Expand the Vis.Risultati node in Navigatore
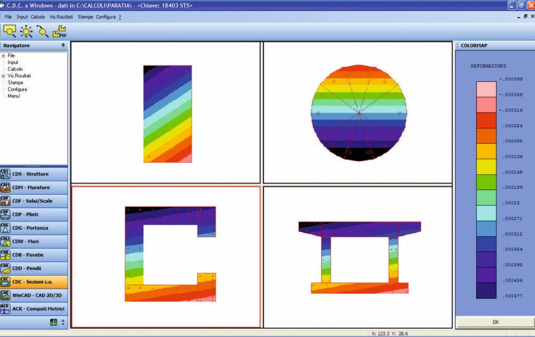Screen dimensions: 535x337 pos(3,76)
